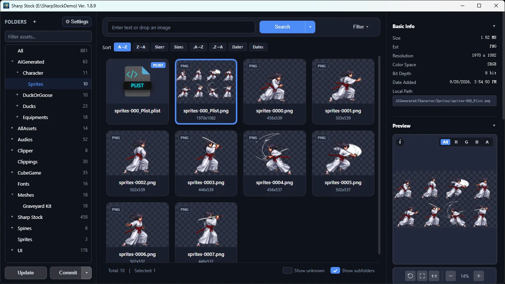This screenshot has height=284, width=505.
Task: Enable the Show unknown checkbox
Action: [x=288, y=271]
